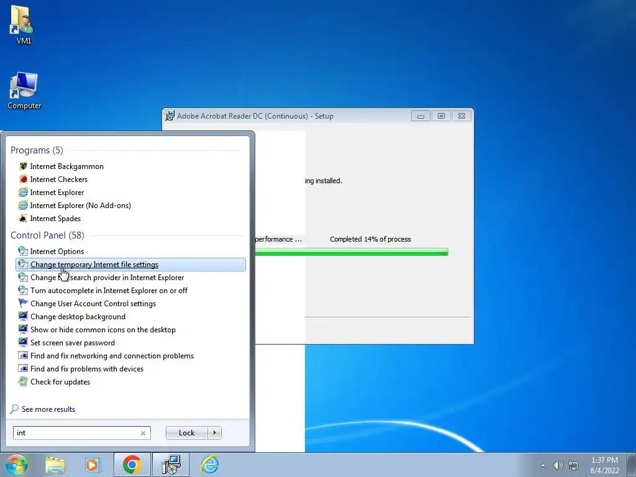
Task: Open Find and fix problems with devices
Action: [87, 369]
